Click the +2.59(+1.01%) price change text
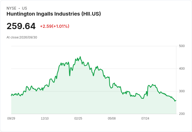This screenshot has width=192, height=132. point(55,26)
